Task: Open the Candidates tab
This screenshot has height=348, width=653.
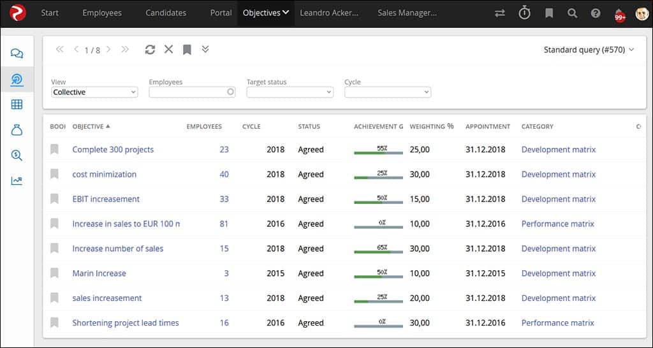Action: [x=166, y=13]
